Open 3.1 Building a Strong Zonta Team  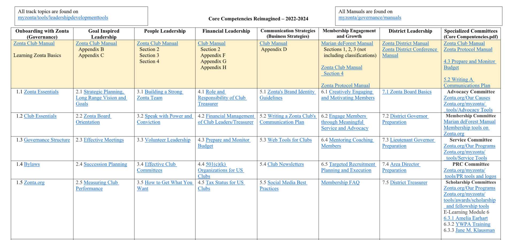[160, 95]
